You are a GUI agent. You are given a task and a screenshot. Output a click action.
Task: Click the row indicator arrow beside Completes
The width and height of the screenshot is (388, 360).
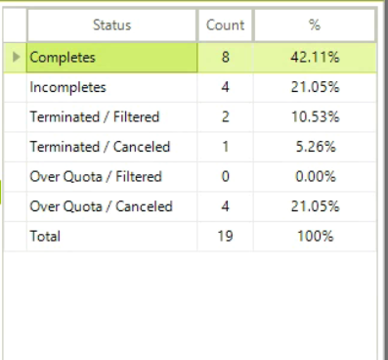coord(16,58)
